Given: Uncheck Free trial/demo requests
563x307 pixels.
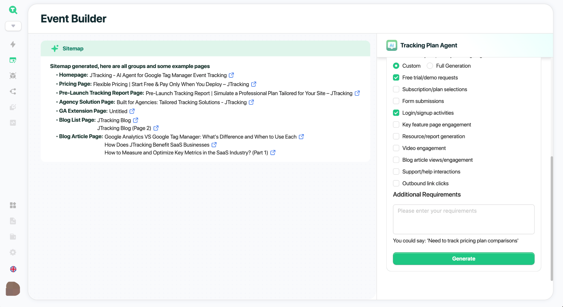Looking at the screenshot, I should [396, 78].
